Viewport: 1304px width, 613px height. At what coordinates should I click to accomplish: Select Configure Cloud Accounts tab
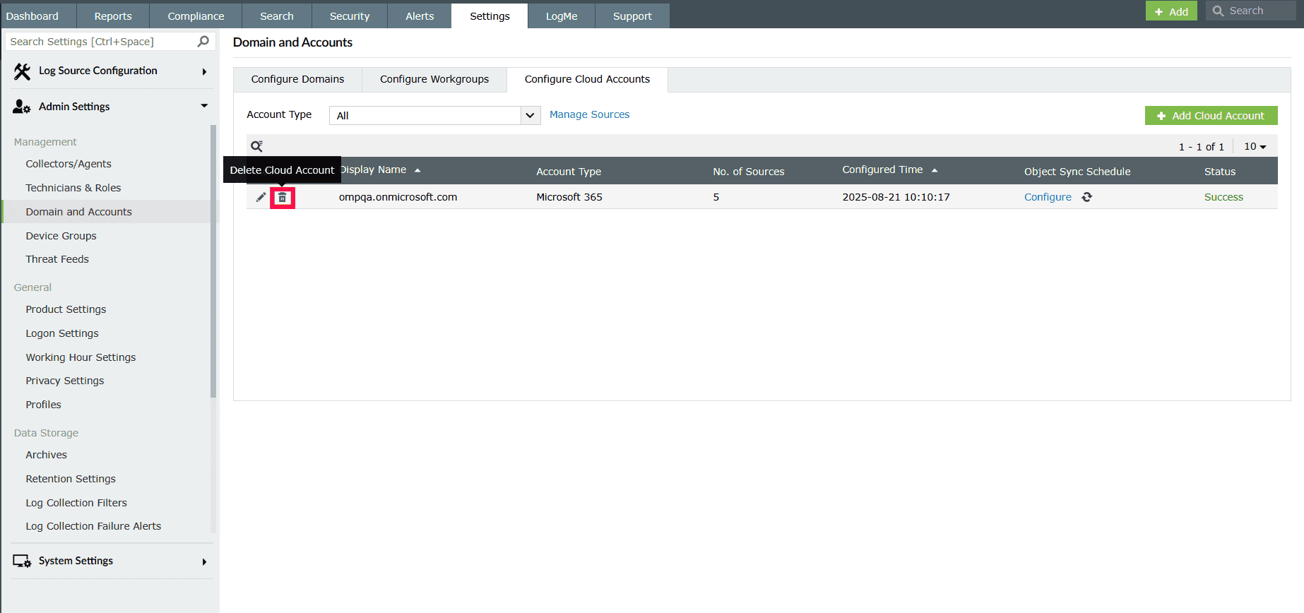tap(587, 79)
